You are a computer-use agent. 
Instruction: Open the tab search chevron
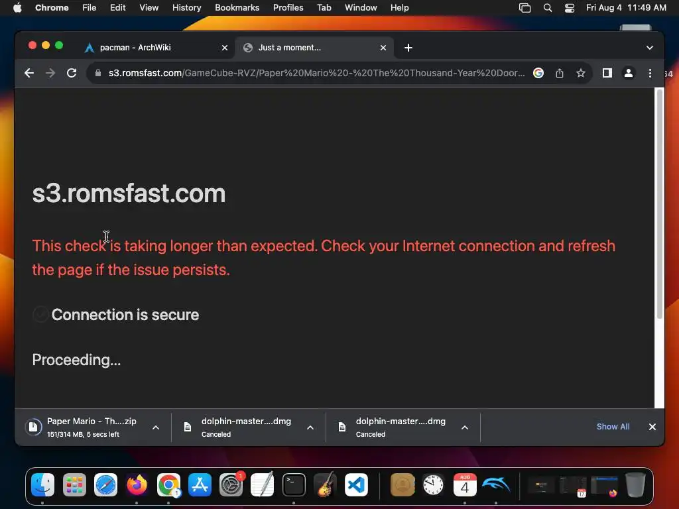650,48
